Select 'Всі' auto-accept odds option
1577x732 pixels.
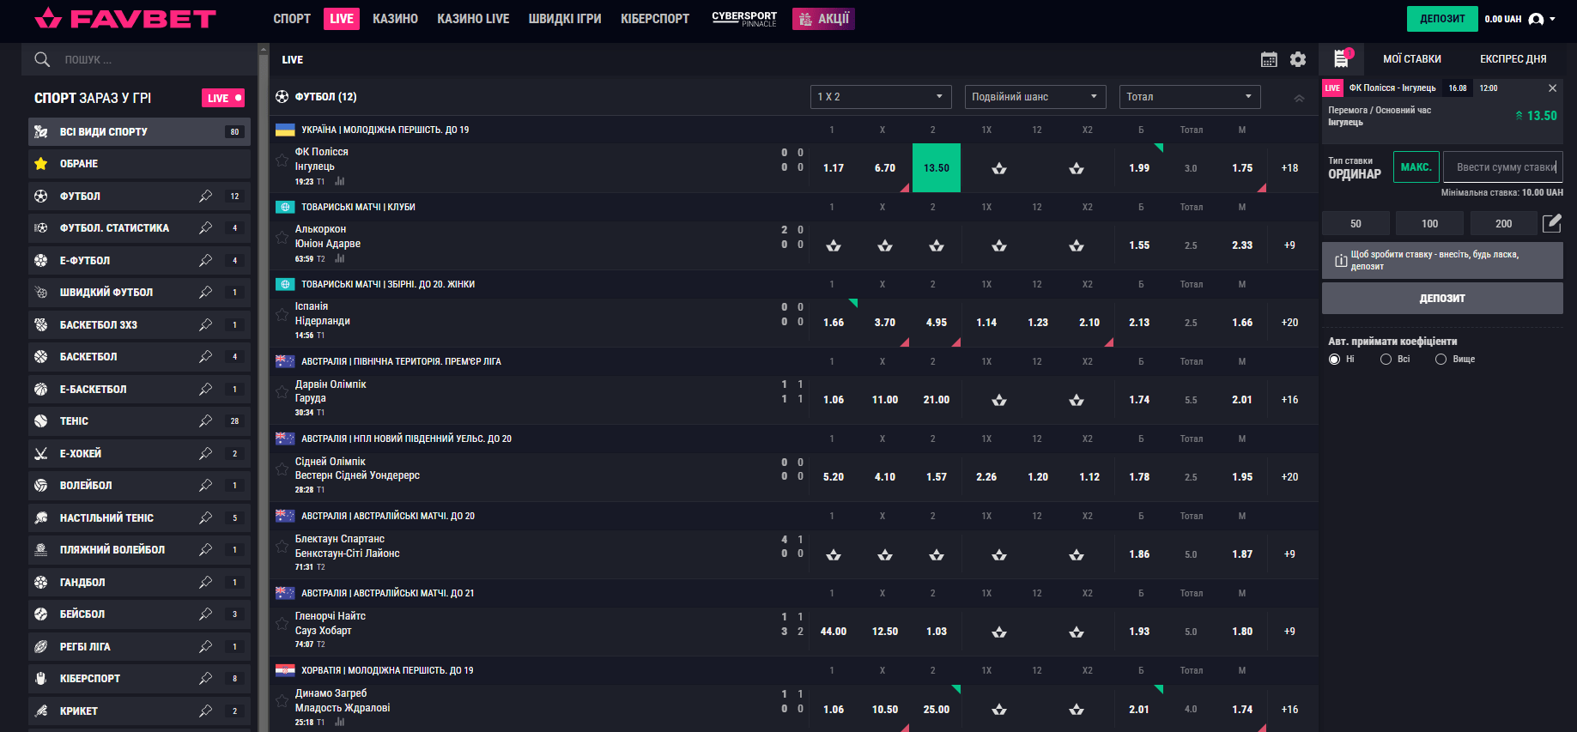point(1386,360)
